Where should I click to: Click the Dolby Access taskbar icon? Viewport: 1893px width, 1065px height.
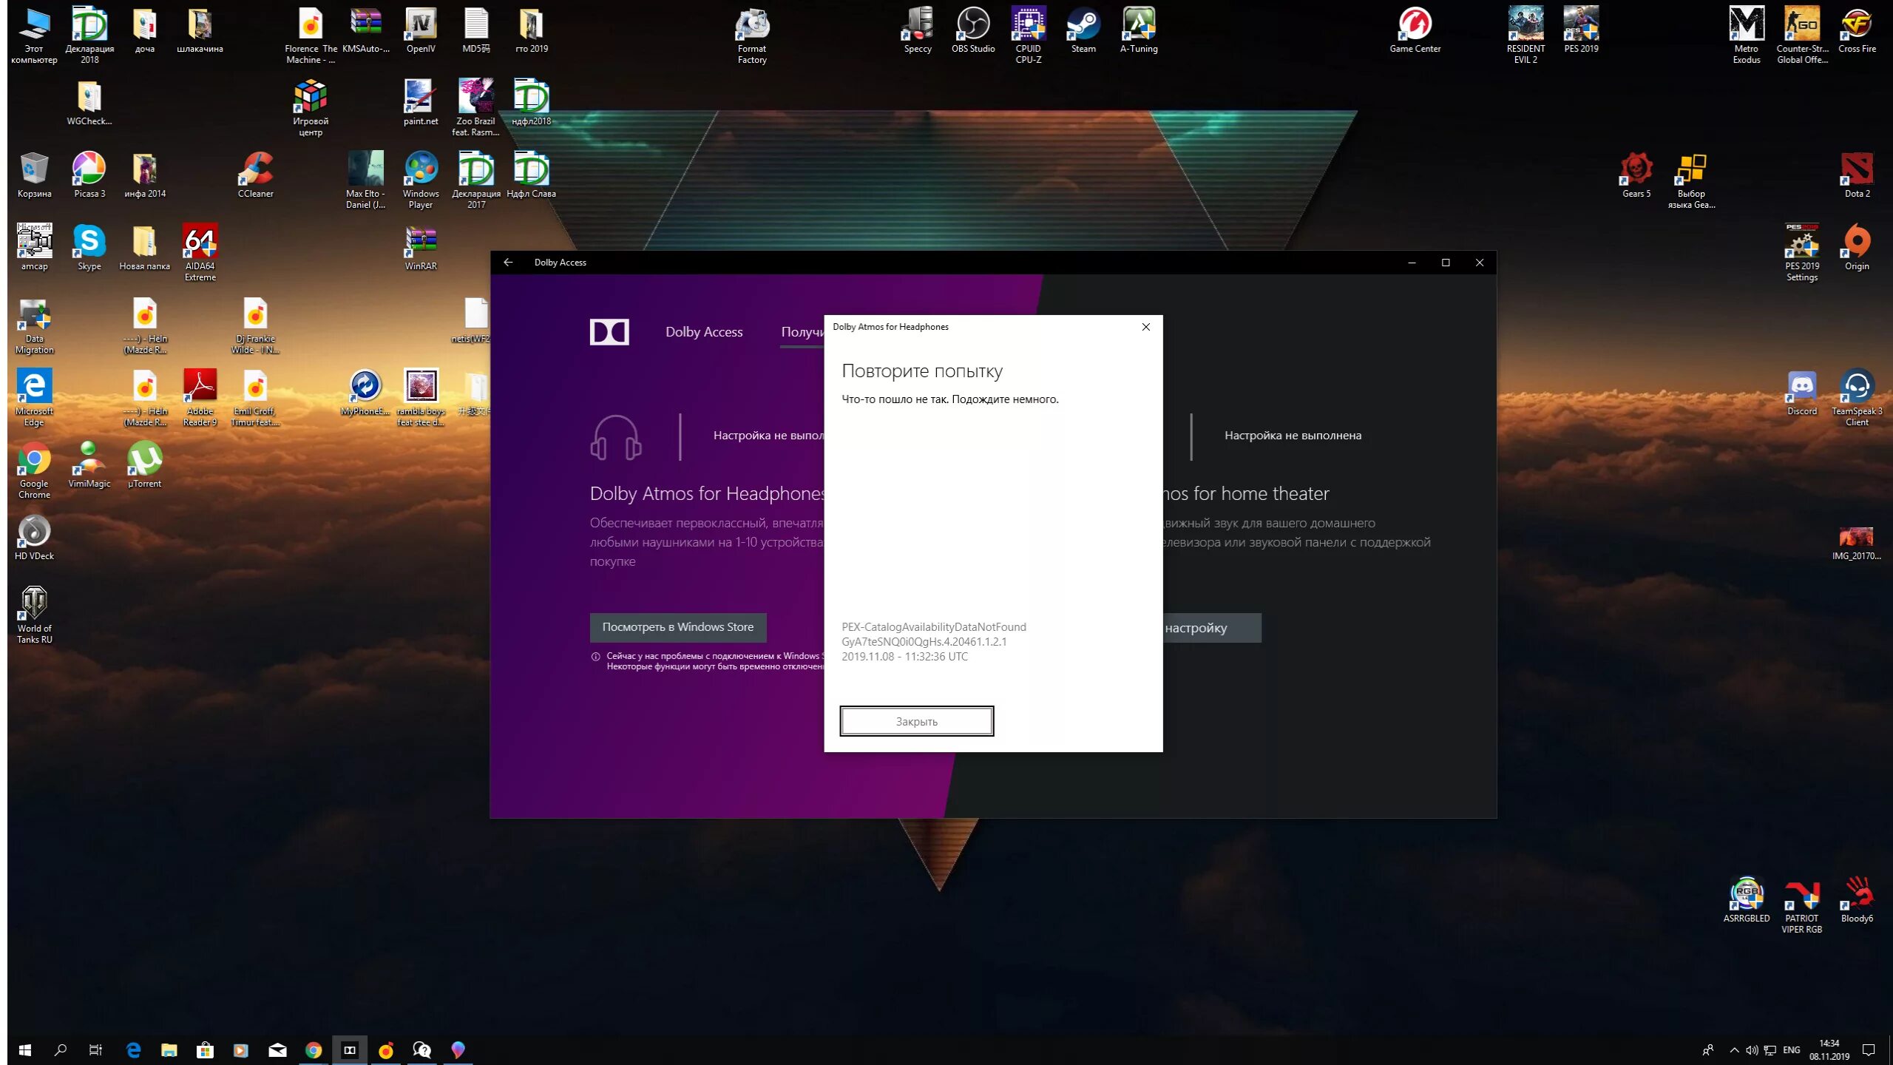pyautogui.click(x=350, y=1049)
